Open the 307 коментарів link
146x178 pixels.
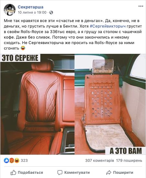pos(99,160)
